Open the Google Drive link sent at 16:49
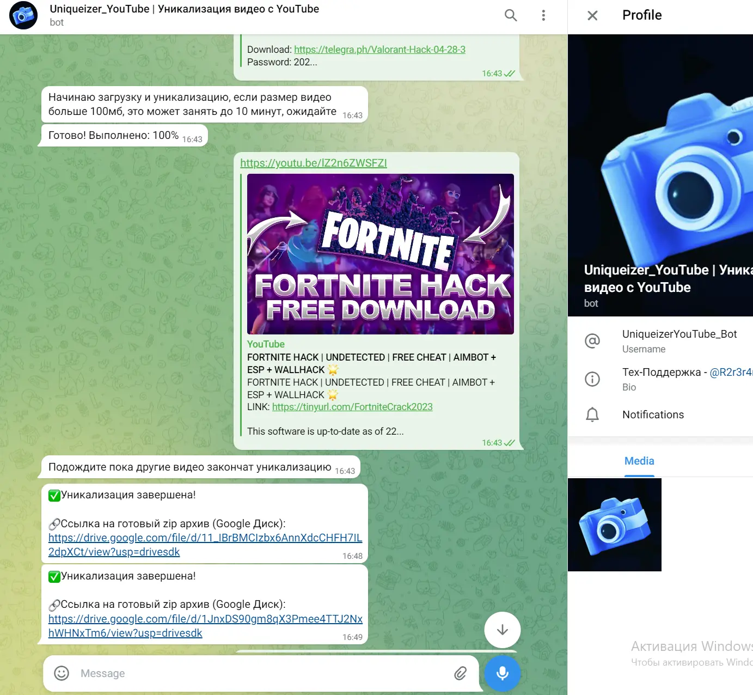Image resolution: width=753 pixels, height=695 pixels. (205, 626)
